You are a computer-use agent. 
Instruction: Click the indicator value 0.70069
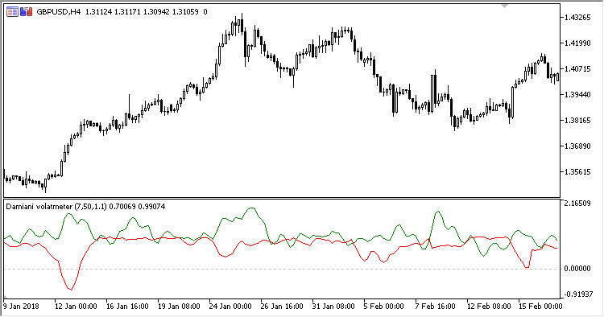pyautogui.click(x=122, y=207)
